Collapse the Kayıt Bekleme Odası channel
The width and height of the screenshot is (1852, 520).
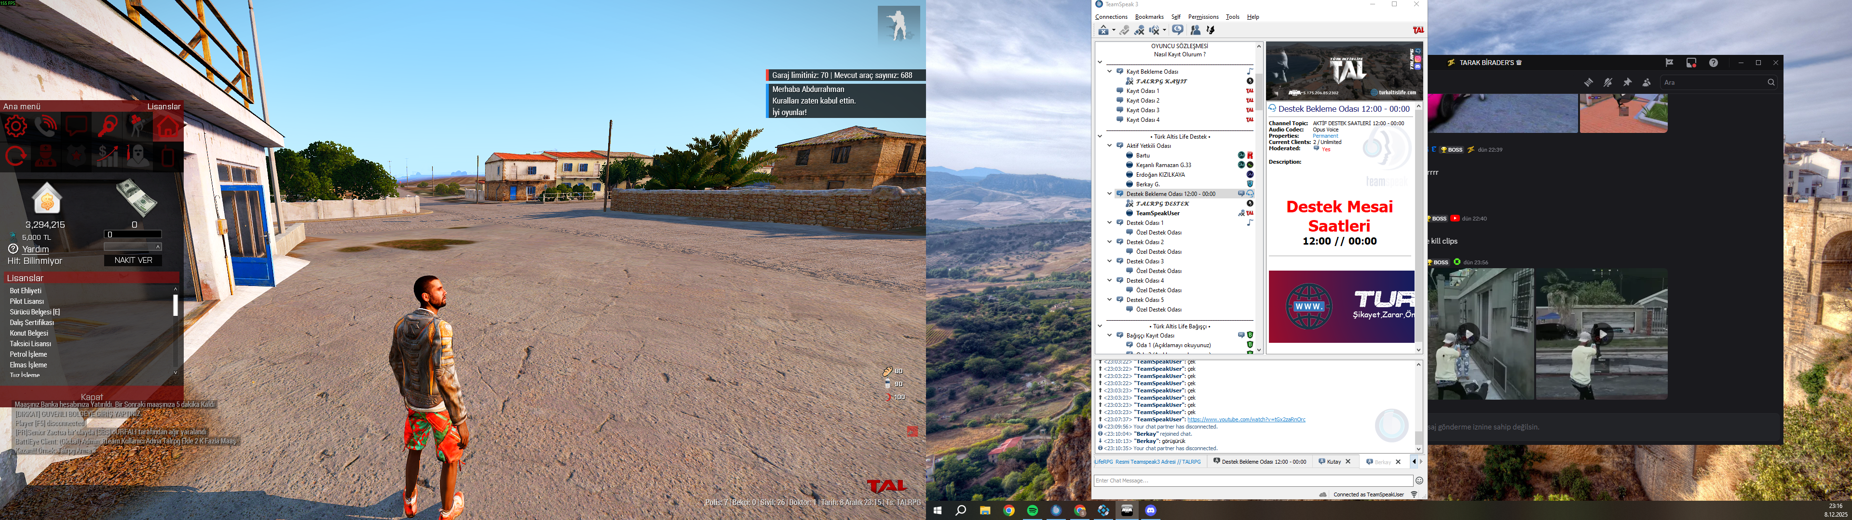pyautogui.click(x=1109, y=72)
